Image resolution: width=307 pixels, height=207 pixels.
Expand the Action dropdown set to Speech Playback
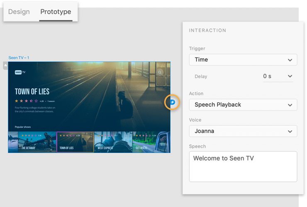(x=243, y=105)
